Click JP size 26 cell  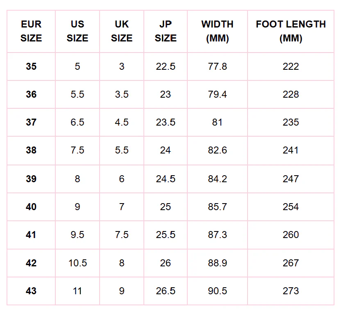(166, 263)
